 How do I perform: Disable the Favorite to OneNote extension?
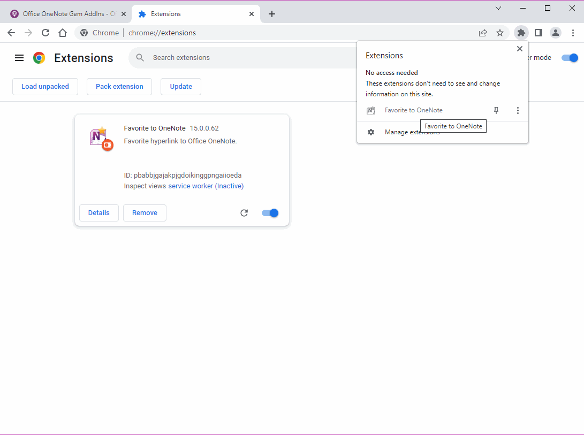tap(270, 212)
